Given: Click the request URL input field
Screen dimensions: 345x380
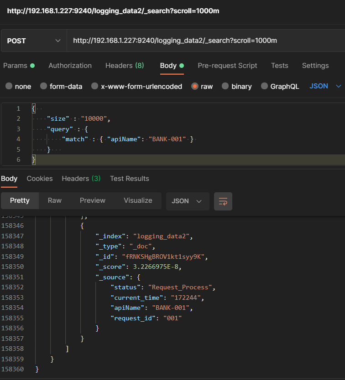Looking at the screenshot, I should pyautogui.click(x=205, y=41).
